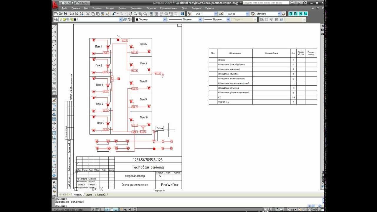Open the Размеры menu
This screenshot has width=377, height=212.
point(151,8)
